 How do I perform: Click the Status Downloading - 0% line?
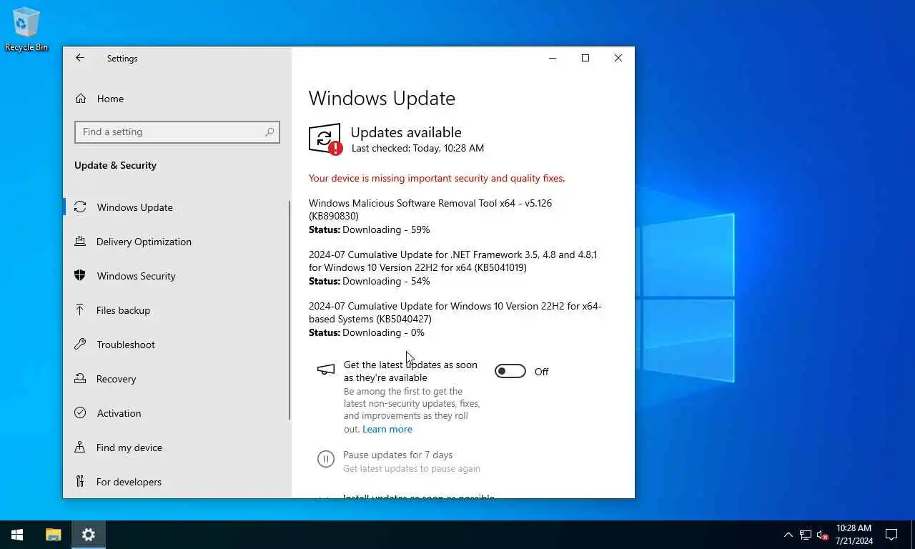tap(367, 332)
